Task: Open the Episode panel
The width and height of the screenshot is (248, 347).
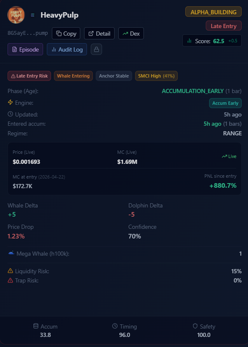Action: coord(25,49)
